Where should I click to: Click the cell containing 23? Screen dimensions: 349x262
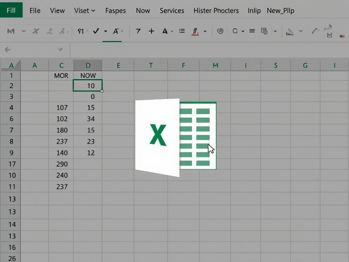(88, 142)
